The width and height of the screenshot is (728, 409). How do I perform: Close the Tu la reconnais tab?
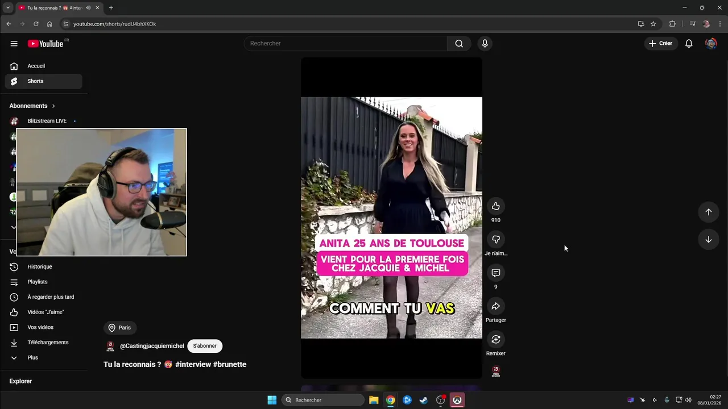click(98, 8)
